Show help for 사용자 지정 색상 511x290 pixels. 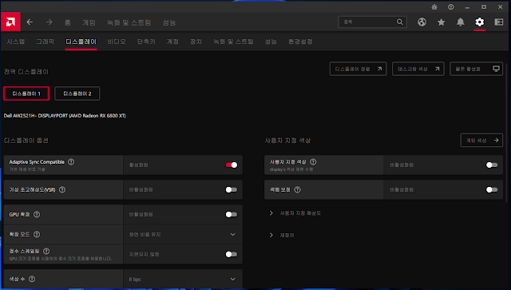point(313,162)
